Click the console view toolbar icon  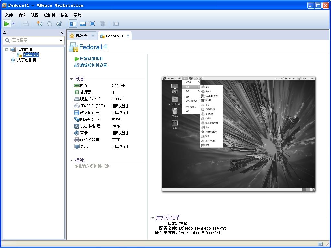pyautogui.click(x=116, y=24)
